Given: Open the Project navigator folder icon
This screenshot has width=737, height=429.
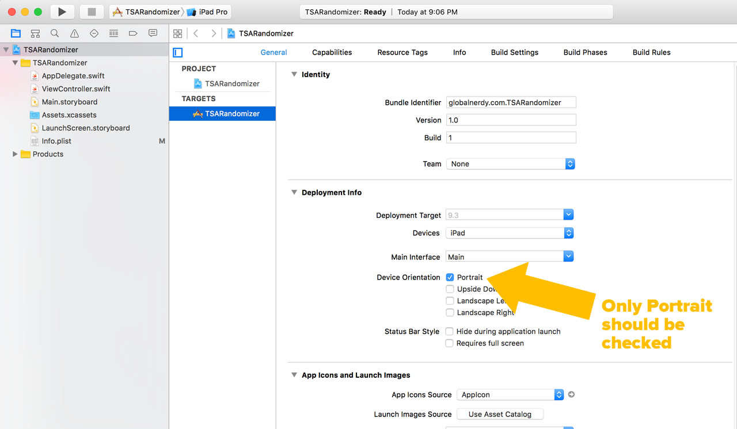Looking at the screenshot, I should pos(16,33).
